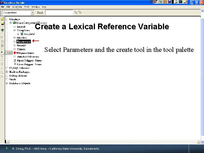Viewport: 204px width, 153px height.
Task: Click the search backward icon beside Find
Action: point(80,12)
